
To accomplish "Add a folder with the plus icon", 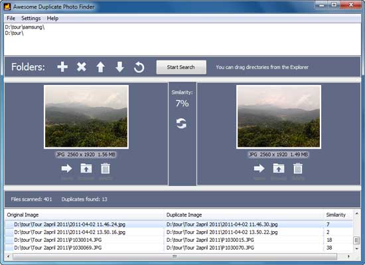I will click(x=62, y=67).
